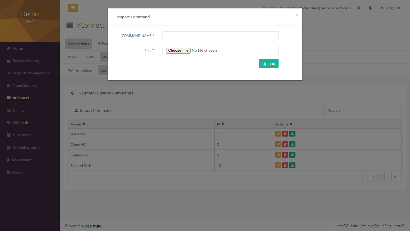Viewport: 410px width, 231px height.
Task: Toggle sidebar with the hamburger menu button
Action: pos(73,8)
